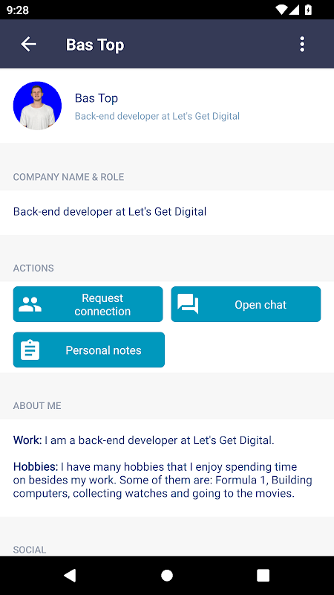Click the two-people connection icon

[x=30, y=304]
